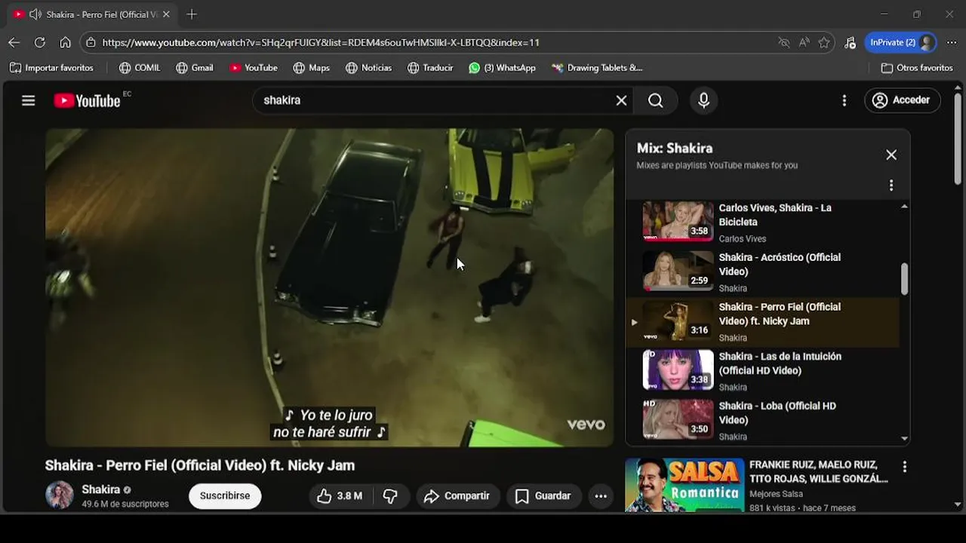Subscribe using the Suscribirse button
Screen dimensions: 966x543
click(x=225, y=496)
